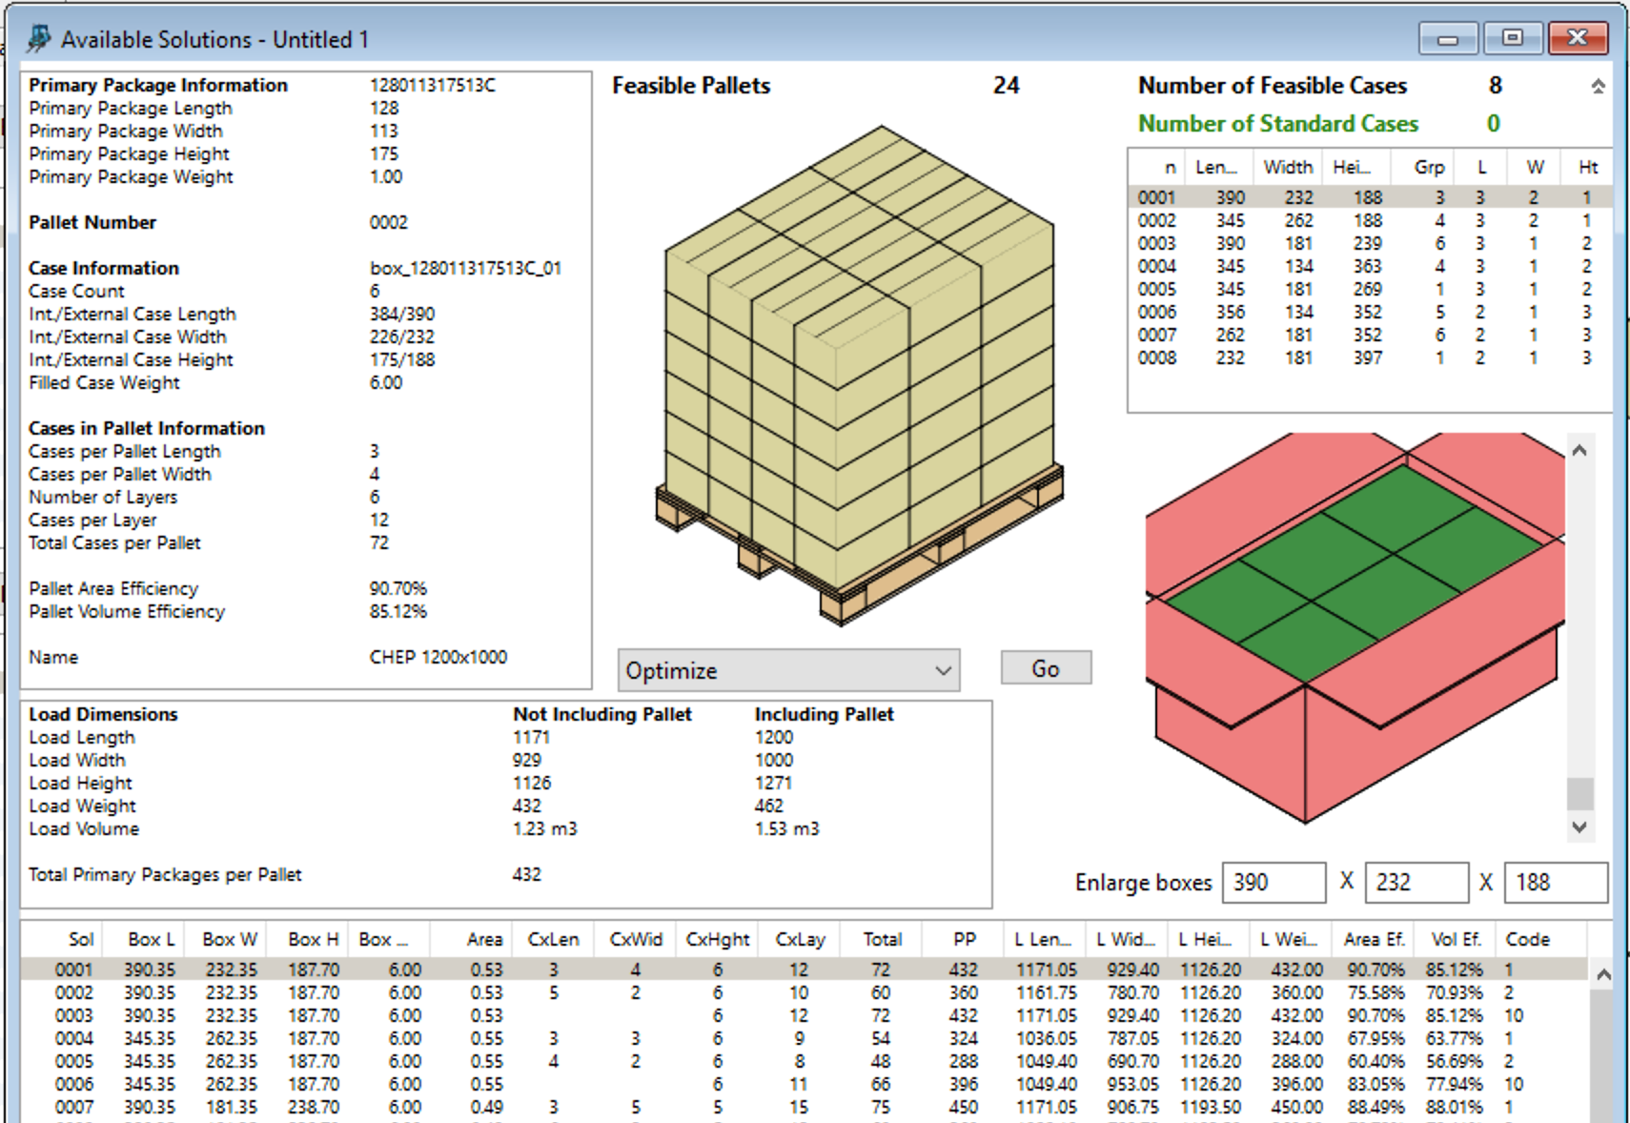Select feasible case row 0008

[x=1370, y=357]
